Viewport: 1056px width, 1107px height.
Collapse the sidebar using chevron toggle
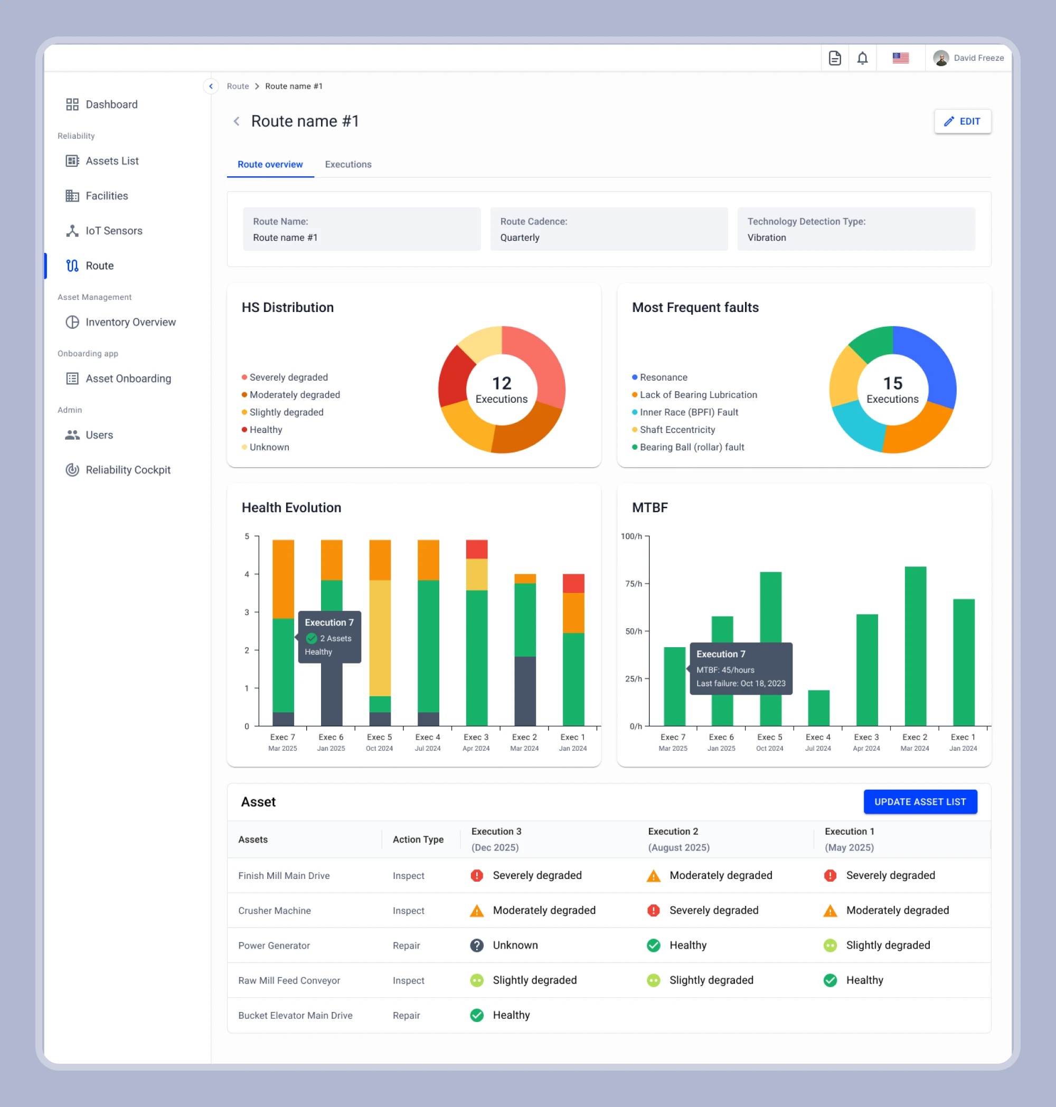pyautogui.click(x=211, y=86)
